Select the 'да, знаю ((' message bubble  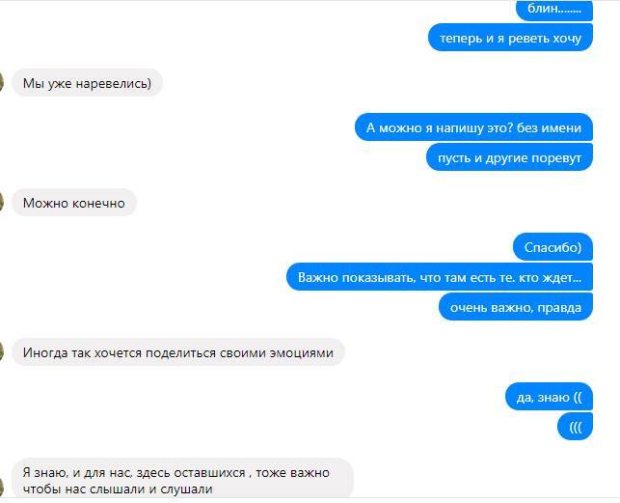pyautogui.click(x=550, y=397)
